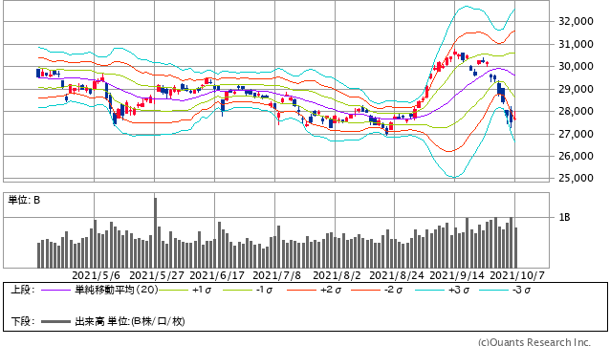Click the cyan +3σ legend line
Viewport: 610px width, 346px height.
(x=429, y=290)
